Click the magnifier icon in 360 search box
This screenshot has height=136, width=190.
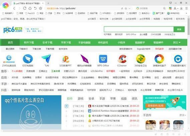coord(164,8)
